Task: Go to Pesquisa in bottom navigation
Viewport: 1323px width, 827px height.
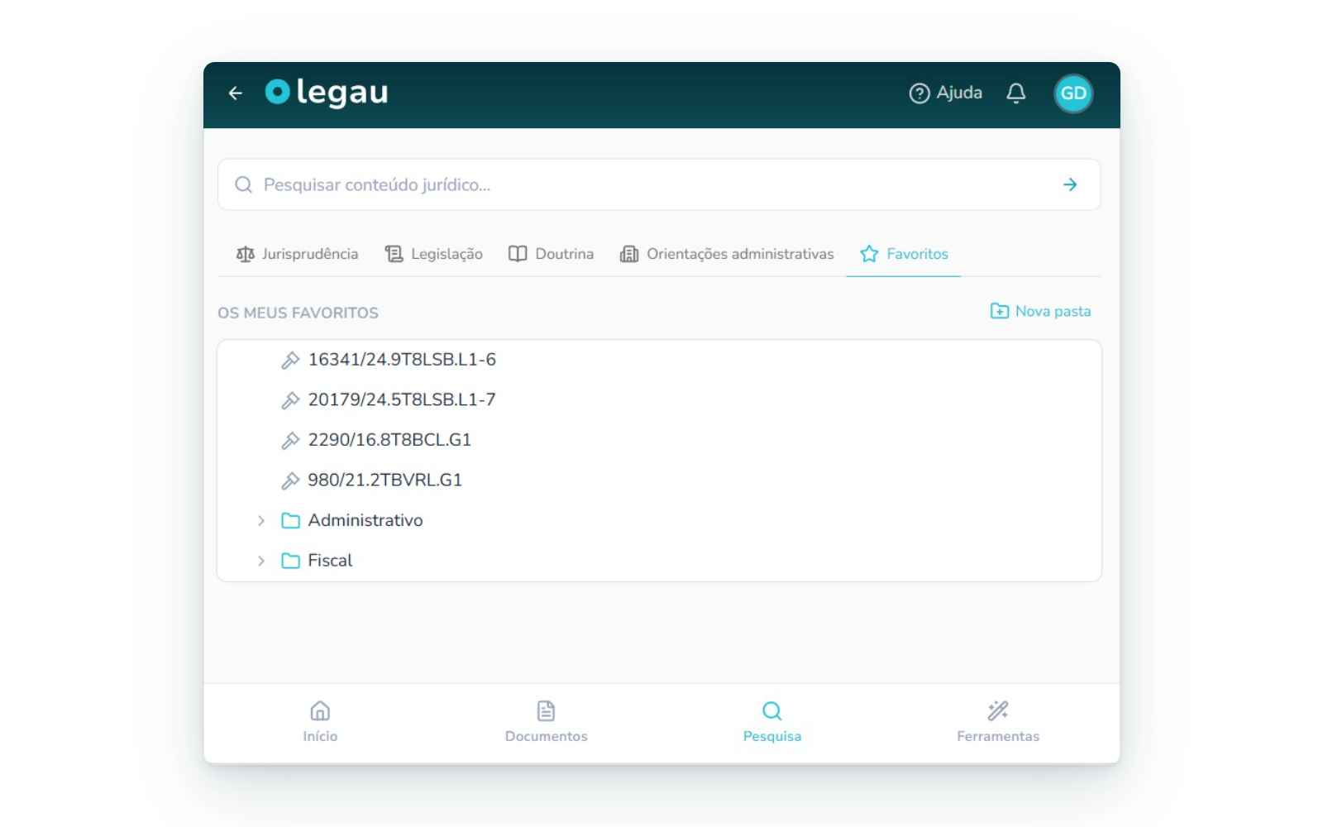Action: coord(772,722)
